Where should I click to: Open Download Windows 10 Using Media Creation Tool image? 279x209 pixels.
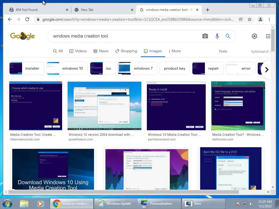(x=53, y=169)
